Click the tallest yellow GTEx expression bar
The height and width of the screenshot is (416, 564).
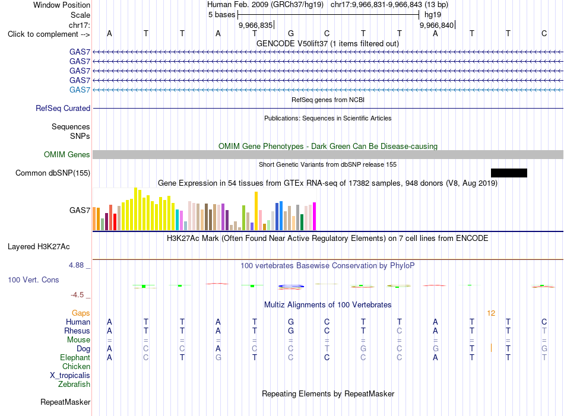135,209
